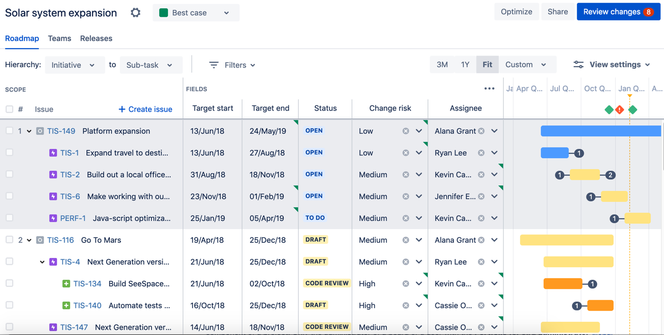The width and height of the screenshot is (664, 335).
Task: Click the epic icon beside TIS-2
Action: (x=53, y=175)
